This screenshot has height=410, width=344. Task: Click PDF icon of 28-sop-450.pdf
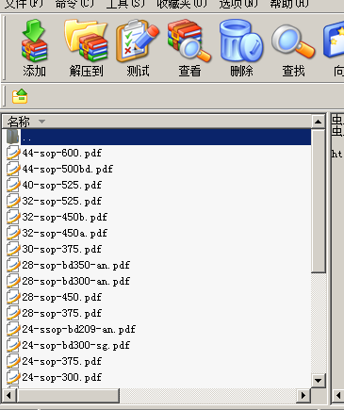point(13,297)
